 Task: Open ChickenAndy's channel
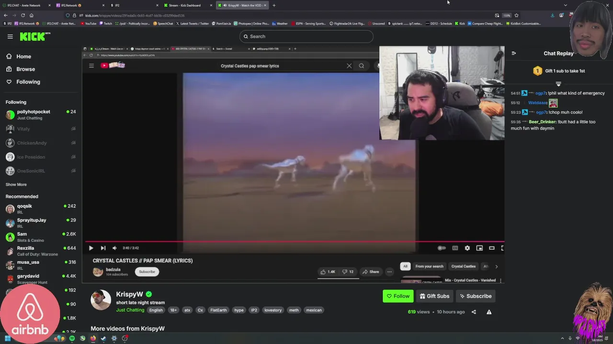coord(41,143)
